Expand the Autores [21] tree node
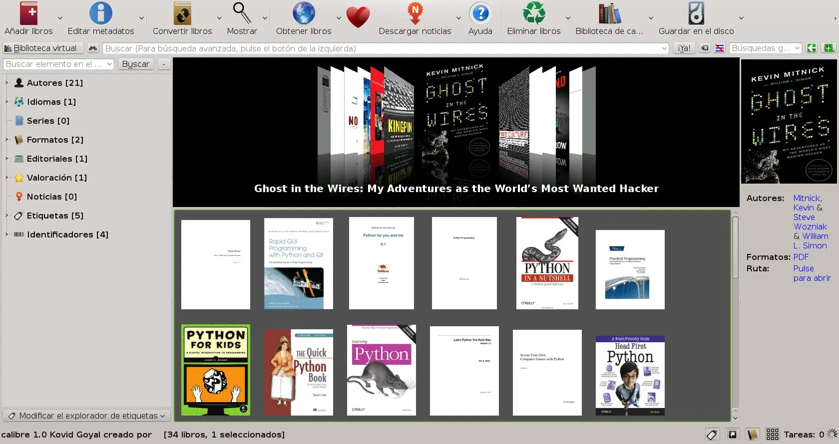 [x=6, y=83]
